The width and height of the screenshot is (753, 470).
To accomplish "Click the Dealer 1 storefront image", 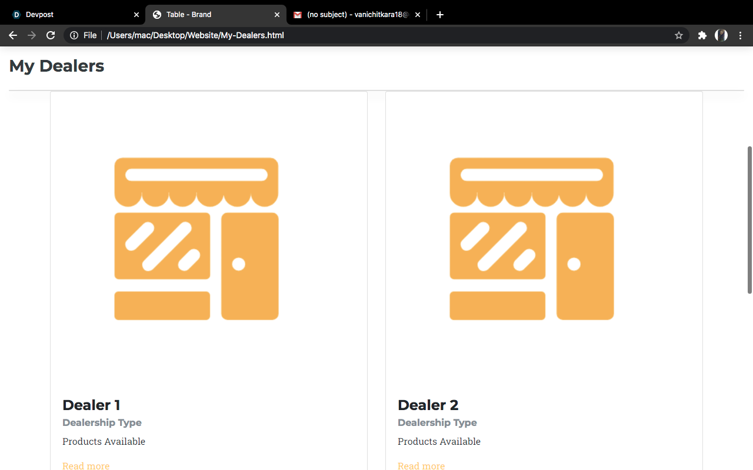I will coord(196,239).
